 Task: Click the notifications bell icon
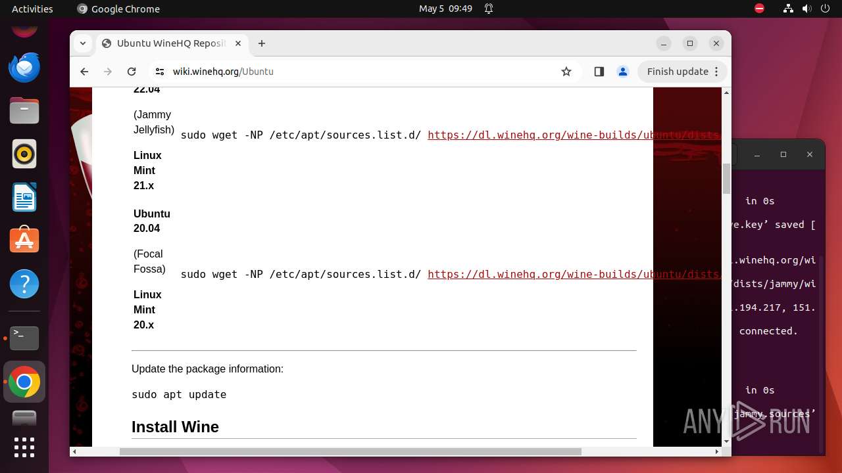489,9
